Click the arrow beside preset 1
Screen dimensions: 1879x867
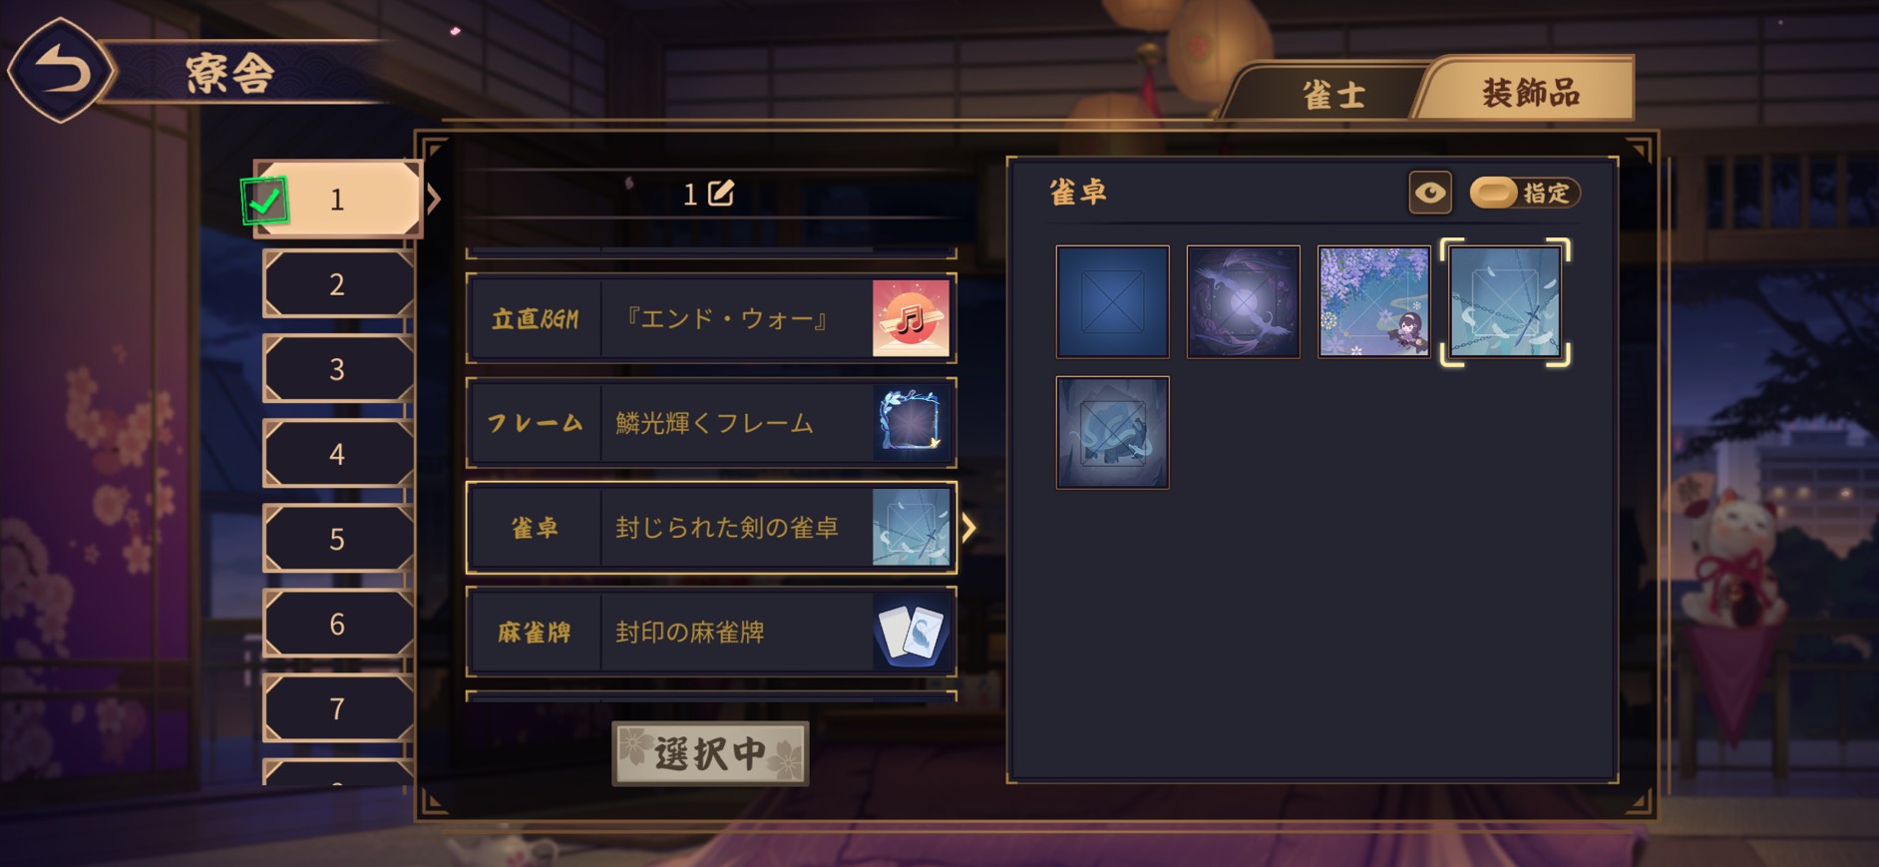pyautogui.click(x=433, y=199)
